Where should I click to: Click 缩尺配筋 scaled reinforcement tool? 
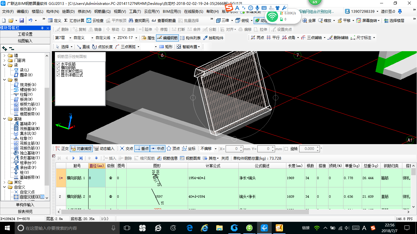click(144, 158)
